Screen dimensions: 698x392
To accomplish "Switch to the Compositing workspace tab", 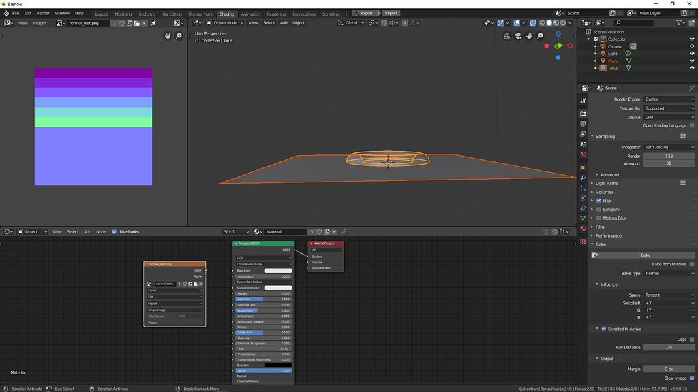I will (303, 14).
